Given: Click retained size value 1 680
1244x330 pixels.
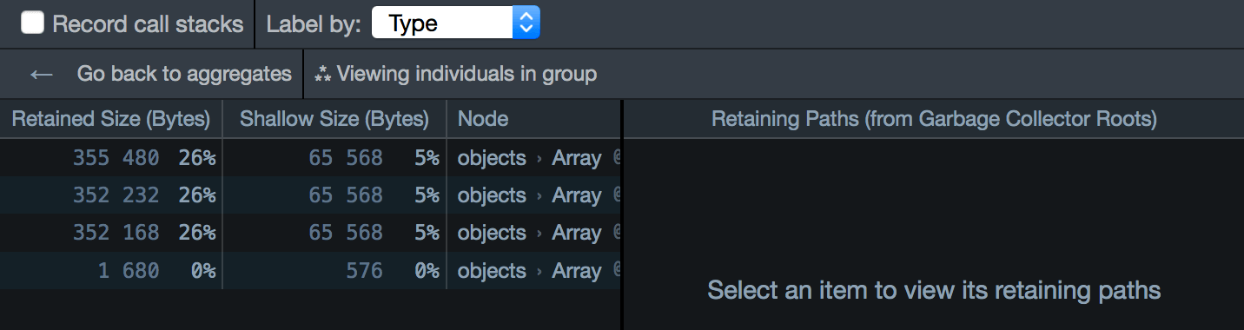Looking at the screenshot, I should [129, 271].
